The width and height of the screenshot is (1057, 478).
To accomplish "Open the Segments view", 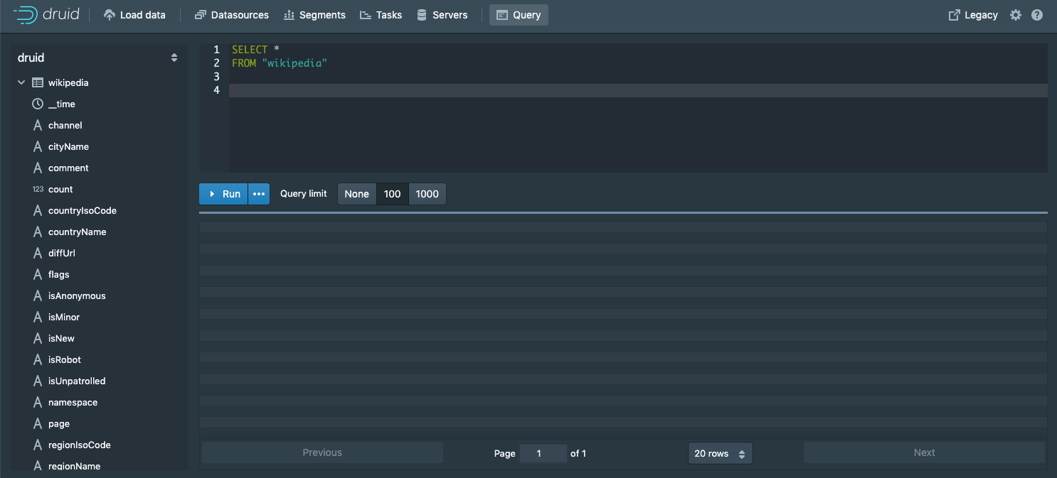I will [x=314, y=15].
